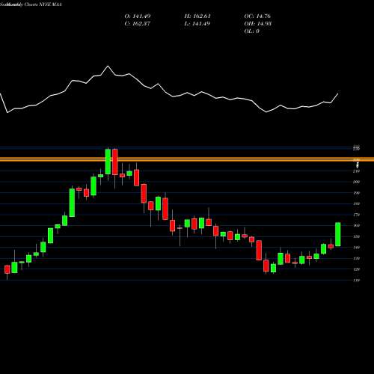Click the 'OL: 0' reading
374x374 pixels.
(252, 31)
